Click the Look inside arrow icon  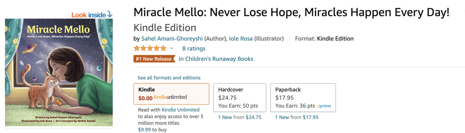[110, 14]
